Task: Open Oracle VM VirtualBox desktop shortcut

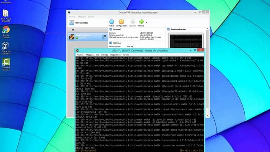Action: [x=6, y=48]
